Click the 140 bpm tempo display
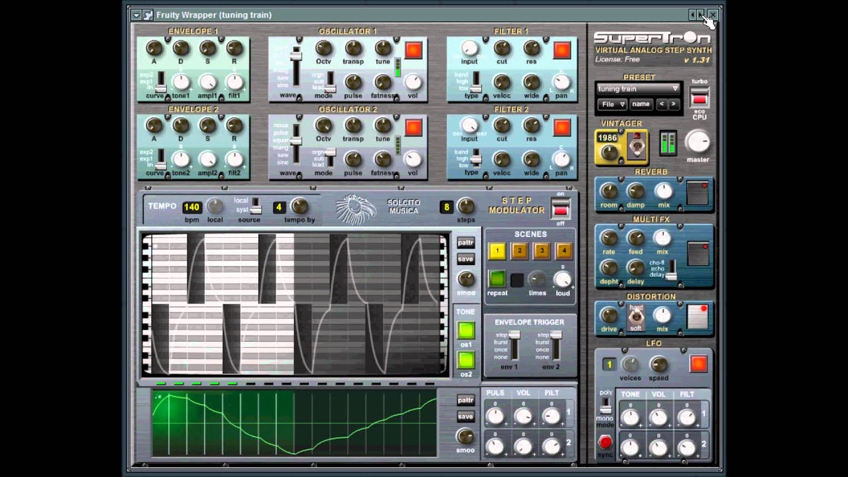This screenshot has width=848, height=477. (x=192, y=207)
